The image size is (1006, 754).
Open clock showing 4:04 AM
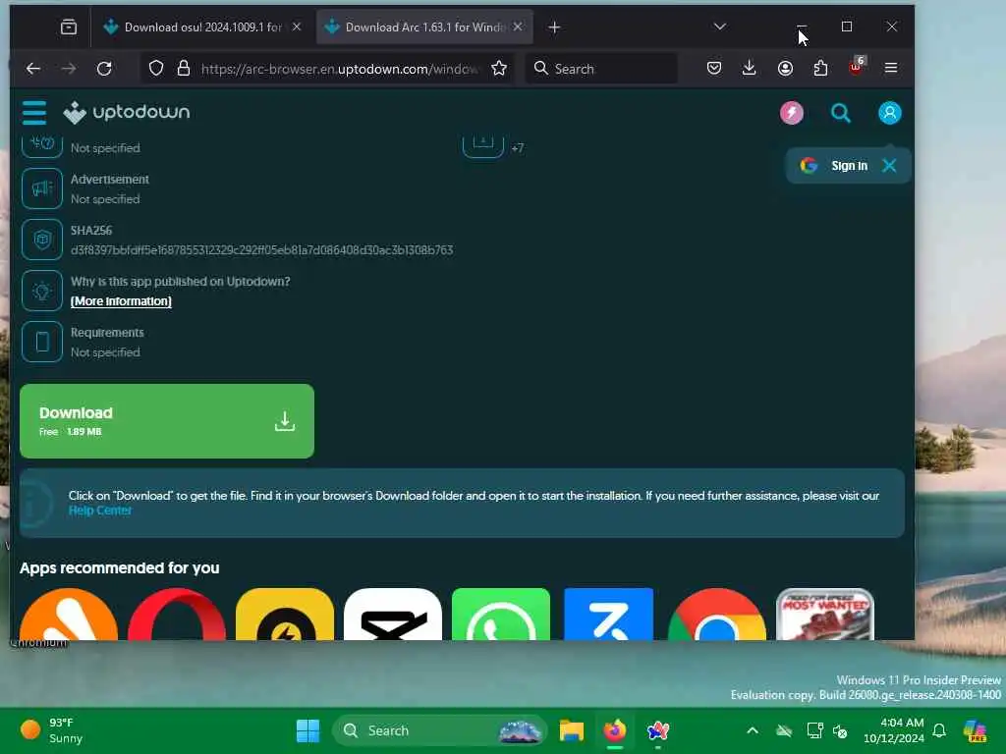[894, 730]
